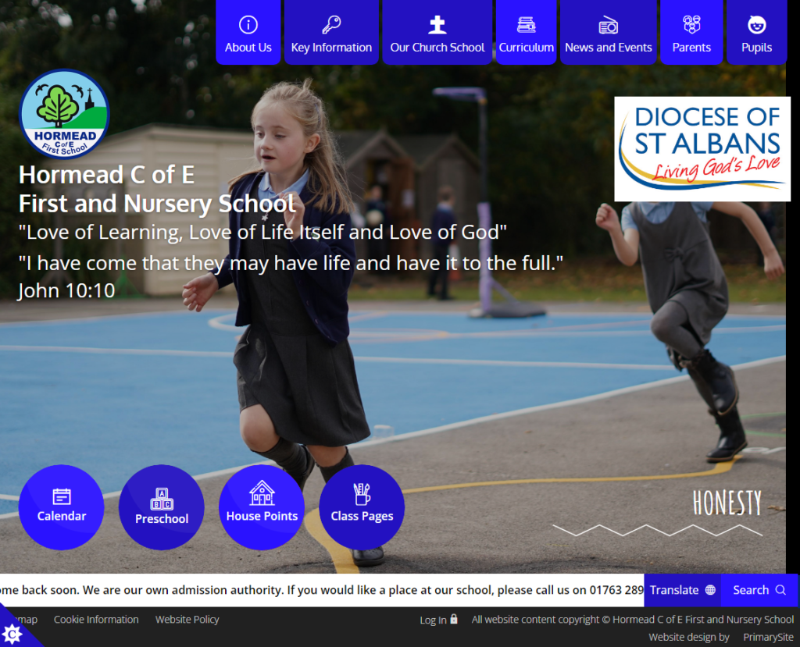Open the Cookie Information link
The height and width of the screenshot is (647, 800).
96,620
